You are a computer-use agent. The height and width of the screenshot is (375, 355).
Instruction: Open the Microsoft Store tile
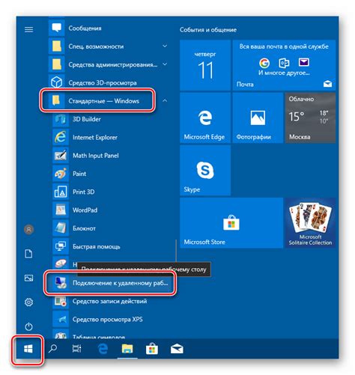231,223
